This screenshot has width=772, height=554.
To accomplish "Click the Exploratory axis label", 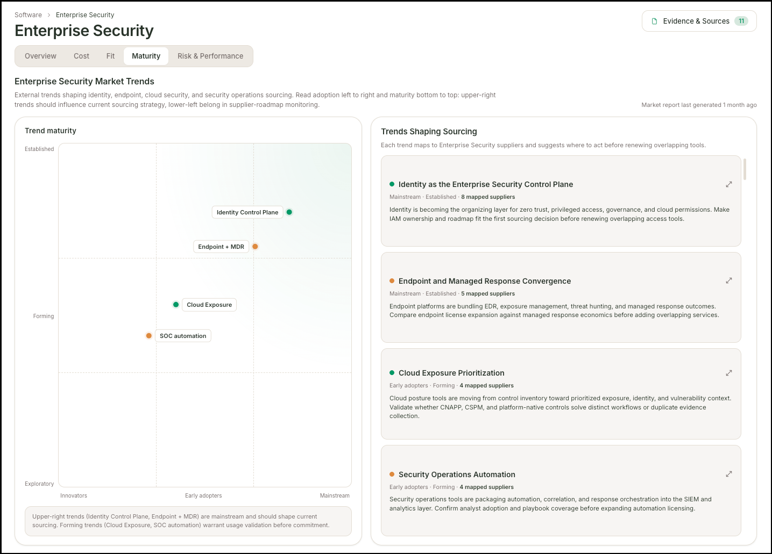I will click(x=39, y=484).
